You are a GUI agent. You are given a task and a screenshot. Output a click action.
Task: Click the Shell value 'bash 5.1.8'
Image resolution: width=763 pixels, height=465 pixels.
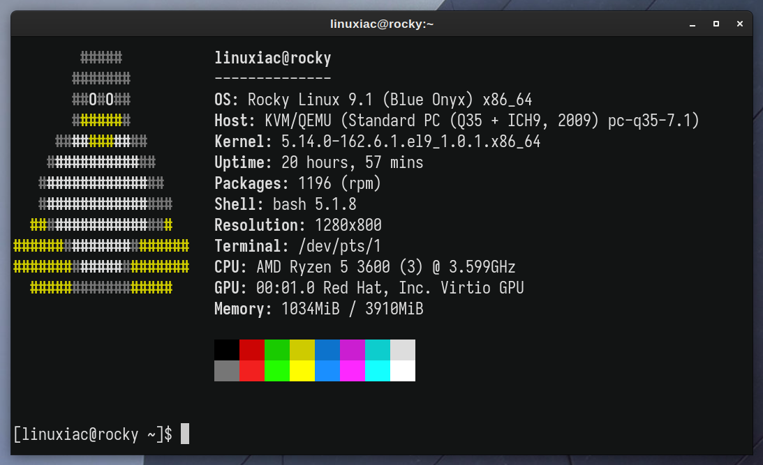click(315, 204)
